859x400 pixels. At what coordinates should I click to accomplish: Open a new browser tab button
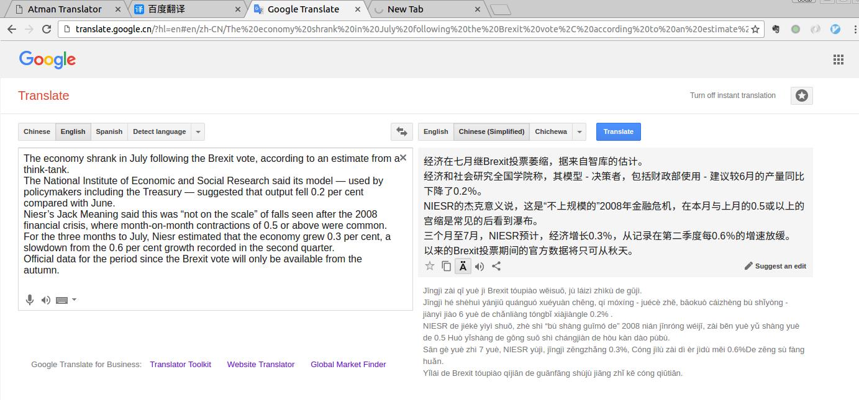click(501, 9)
